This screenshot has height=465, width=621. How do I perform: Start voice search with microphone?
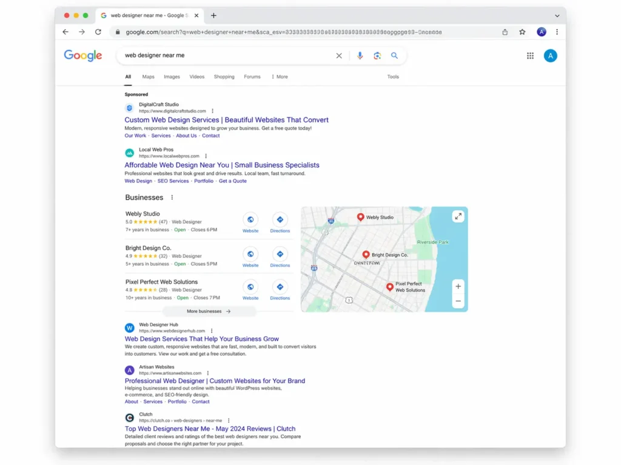(360, 56)
